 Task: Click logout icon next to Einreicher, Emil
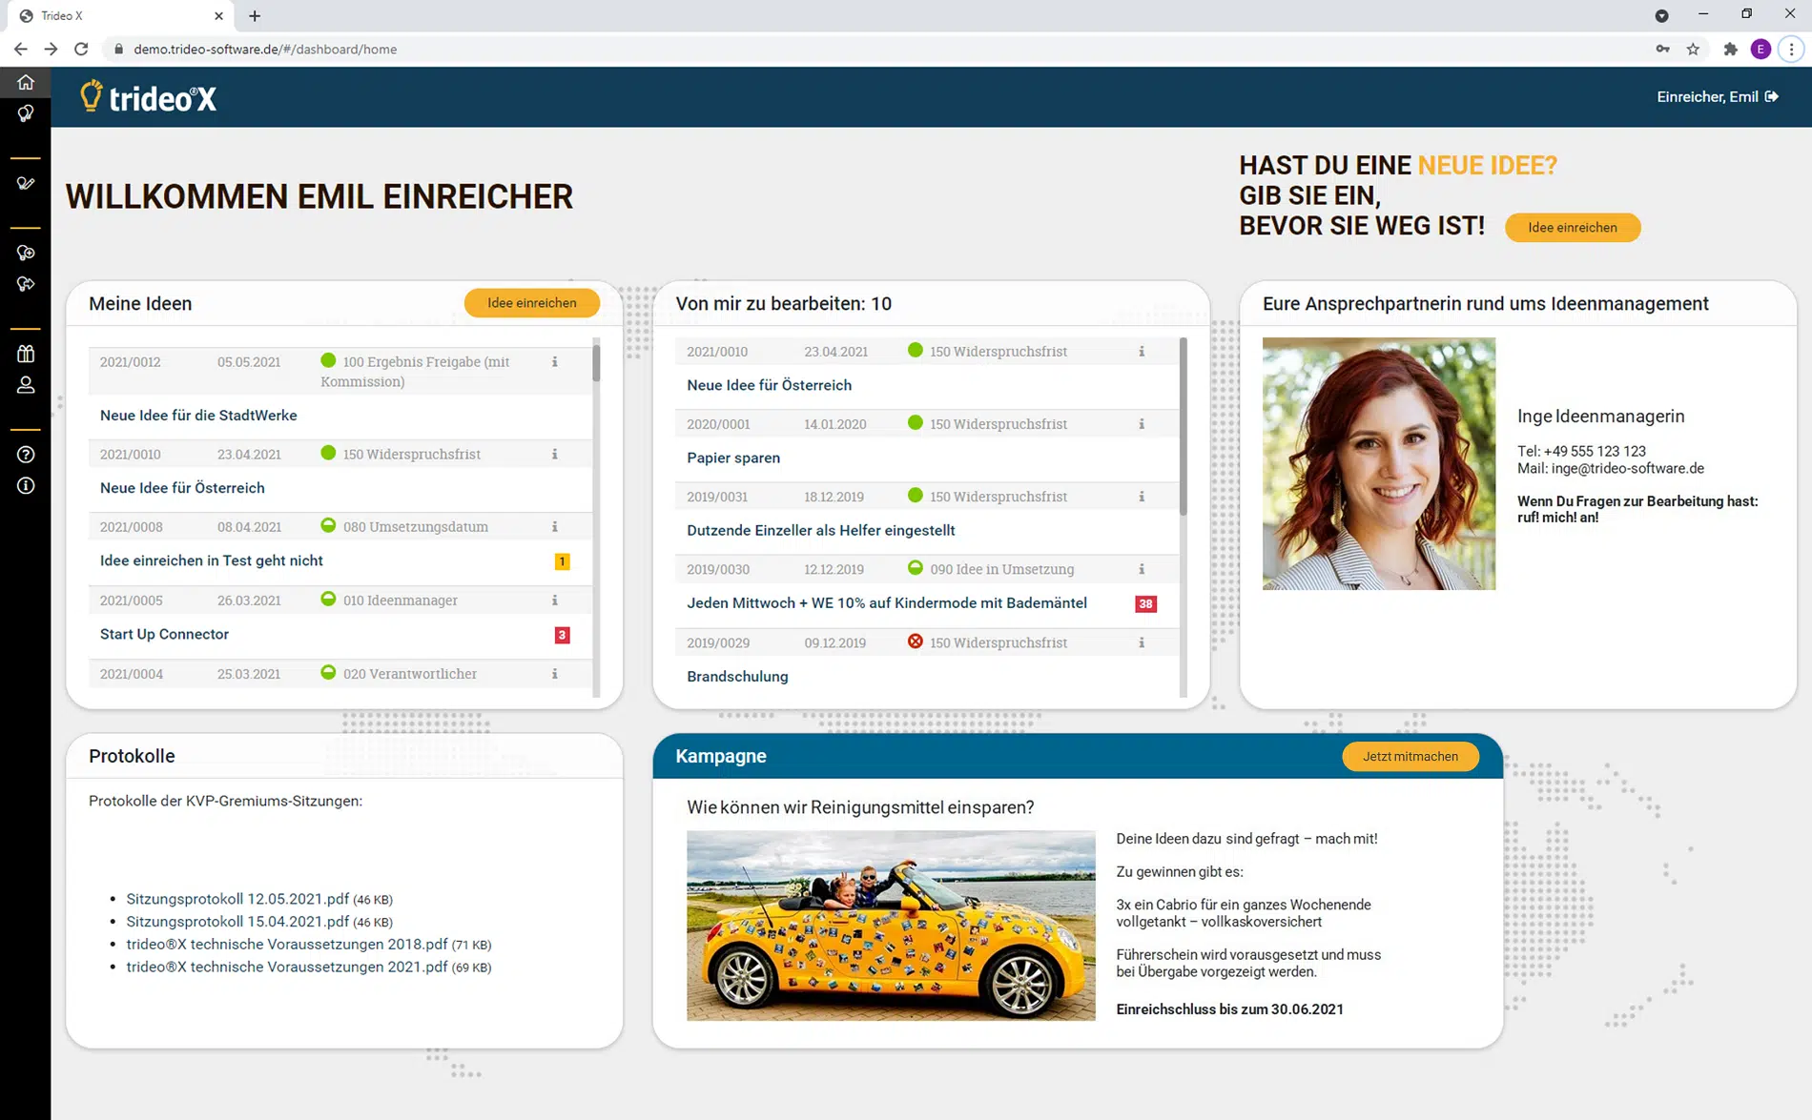click(x=1772, y=96)
